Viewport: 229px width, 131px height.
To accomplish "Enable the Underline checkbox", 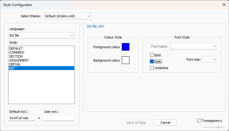I will [x=152, y=68].
